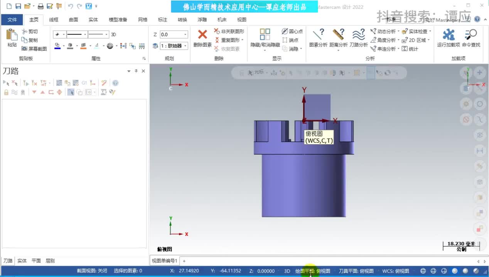Click 屏幕截图 screenshot capture
The width and height of the screenshot is (489, 277).
pyautogui.click(x=34, y=49)
